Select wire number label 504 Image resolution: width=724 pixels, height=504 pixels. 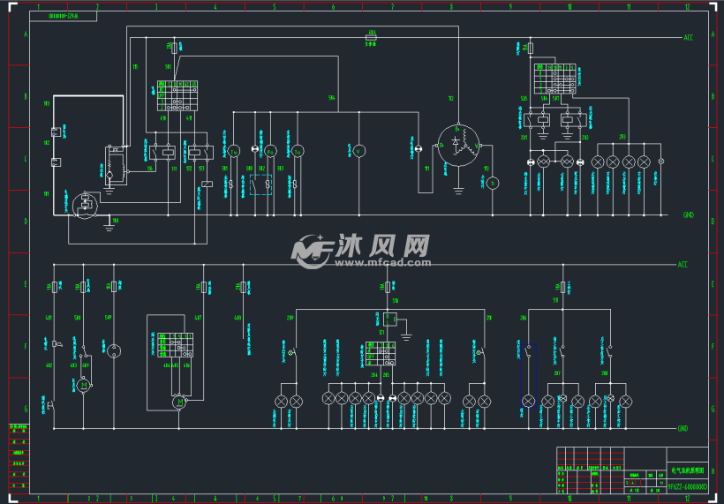tap(331, 98)
